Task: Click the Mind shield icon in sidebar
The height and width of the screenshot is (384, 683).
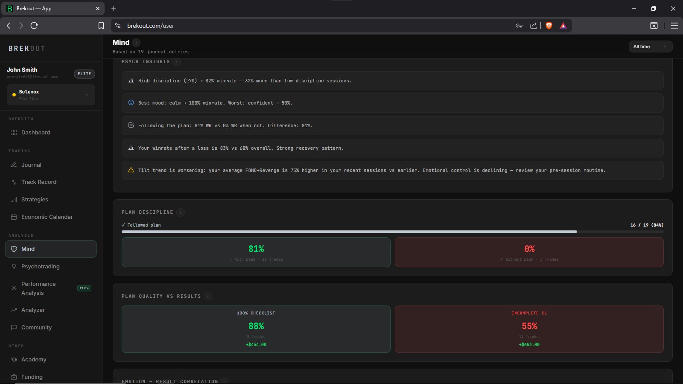Action: click(14, 249)
